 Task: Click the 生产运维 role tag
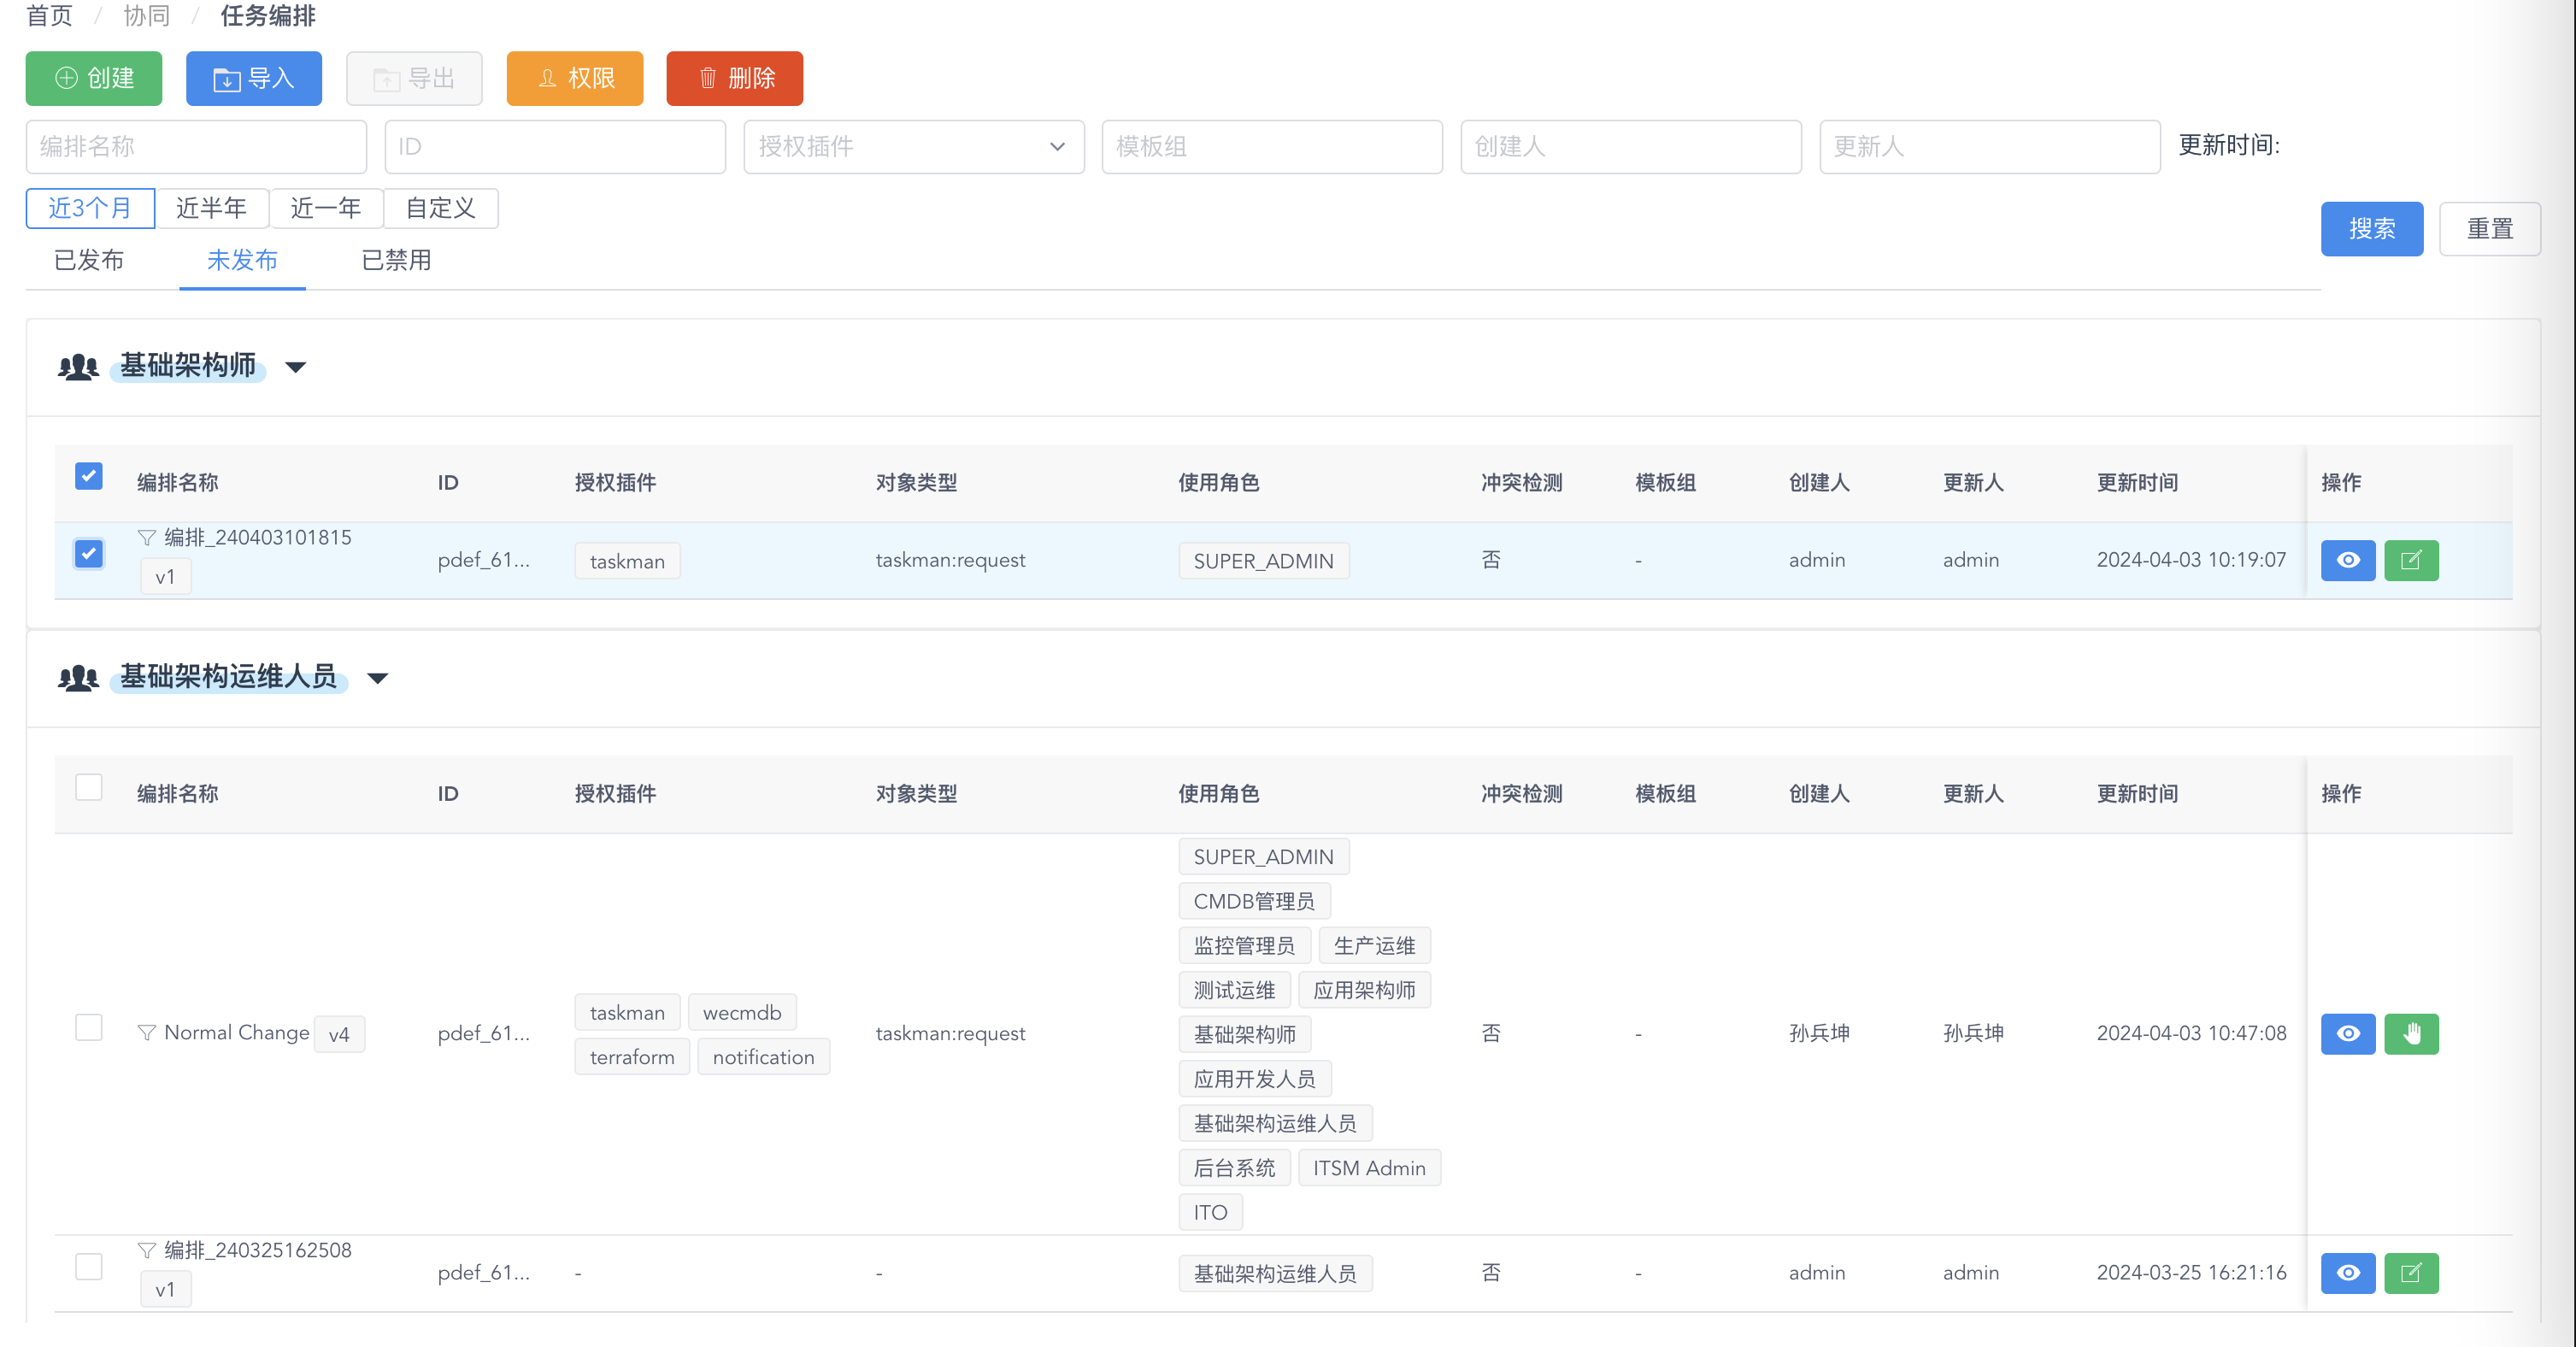[1374, 946]
